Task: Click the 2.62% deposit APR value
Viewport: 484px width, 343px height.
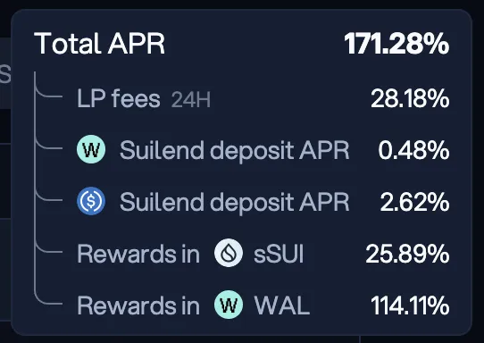Action: click(414, 202)
